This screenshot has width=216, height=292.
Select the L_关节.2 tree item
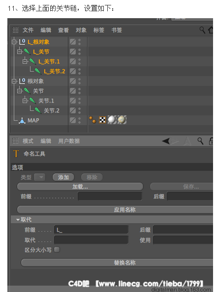pyautogui.click(x=55, y=71)
